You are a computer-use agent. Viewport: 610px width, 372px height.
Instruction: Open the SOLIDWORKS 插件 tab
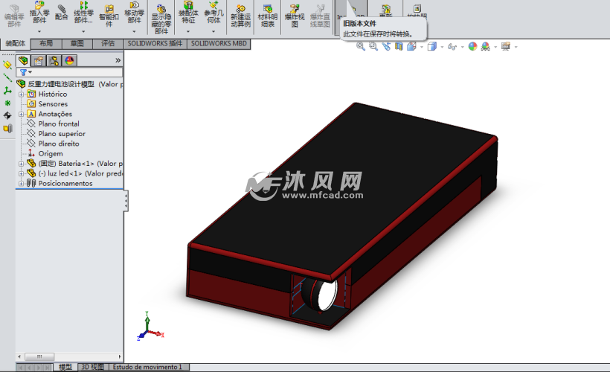click(x=155, y=44)
